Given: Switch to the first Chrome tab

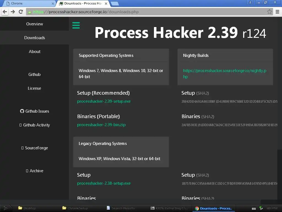Looking at the screenshot, I should (29, 3).
